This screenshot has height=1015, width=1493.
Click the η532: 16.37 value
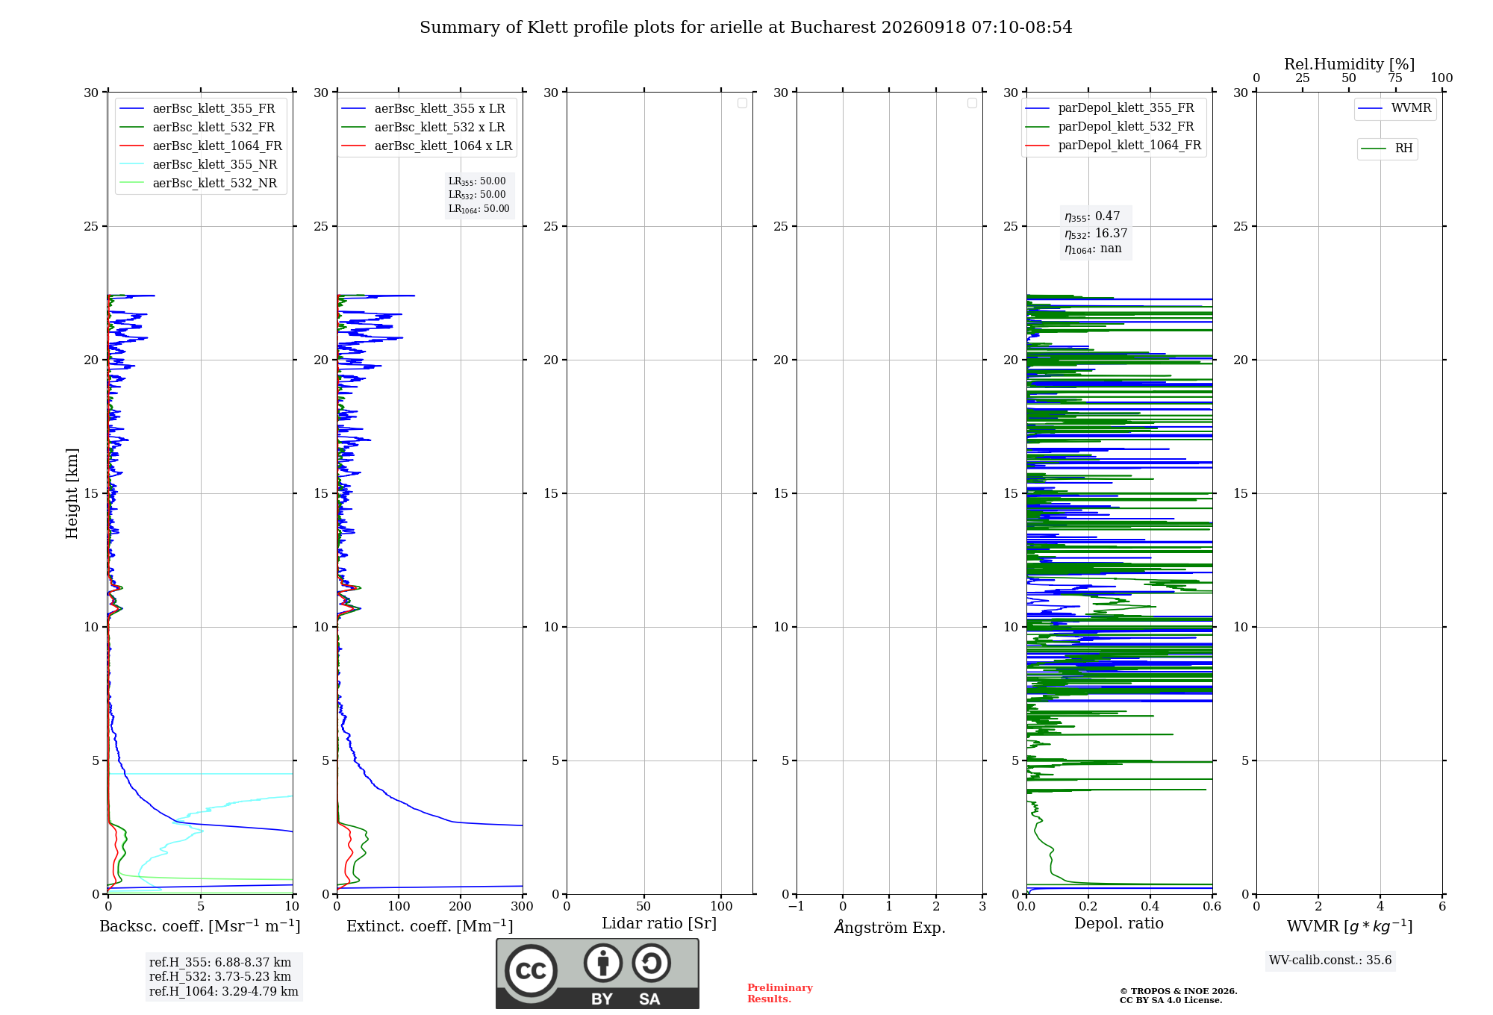1096,234
